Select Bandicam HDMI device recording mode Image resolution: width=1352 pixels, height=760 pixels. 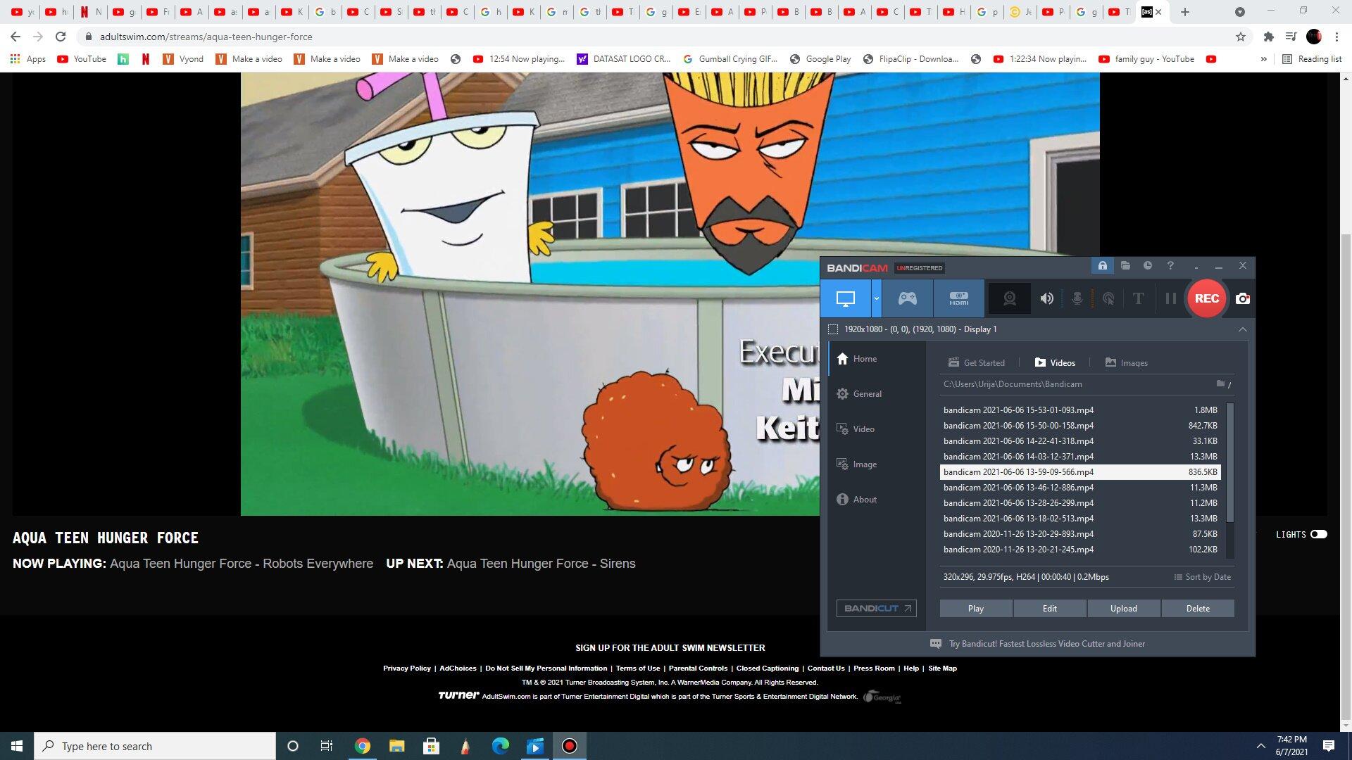[x=958, y=298]
